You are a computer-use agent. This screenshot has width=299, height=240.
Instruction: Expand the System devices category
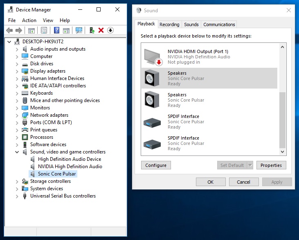click(x=17, y=189)
